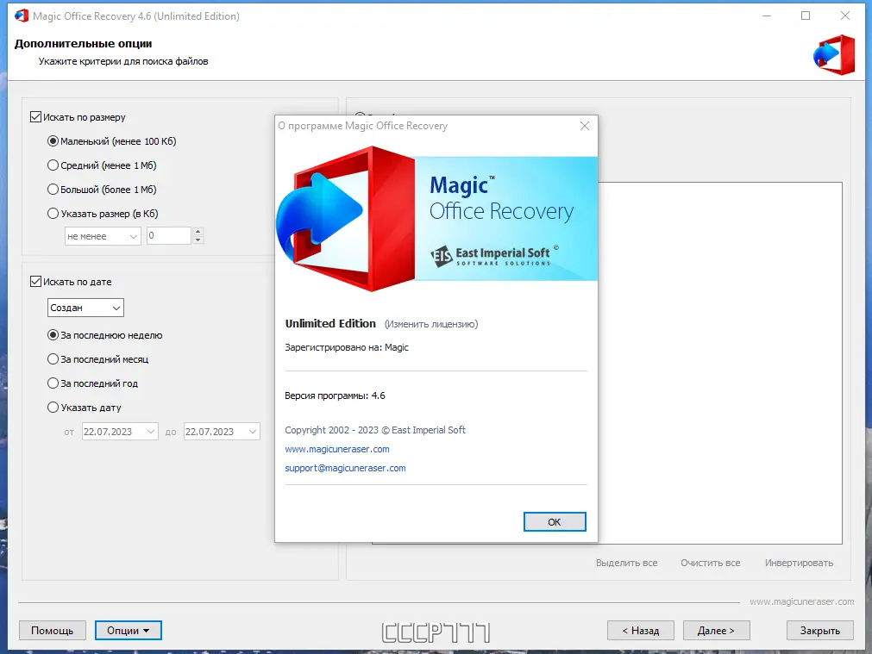
Task: Click the 'Unlimited Edition' label
Action: coord(330,324)
